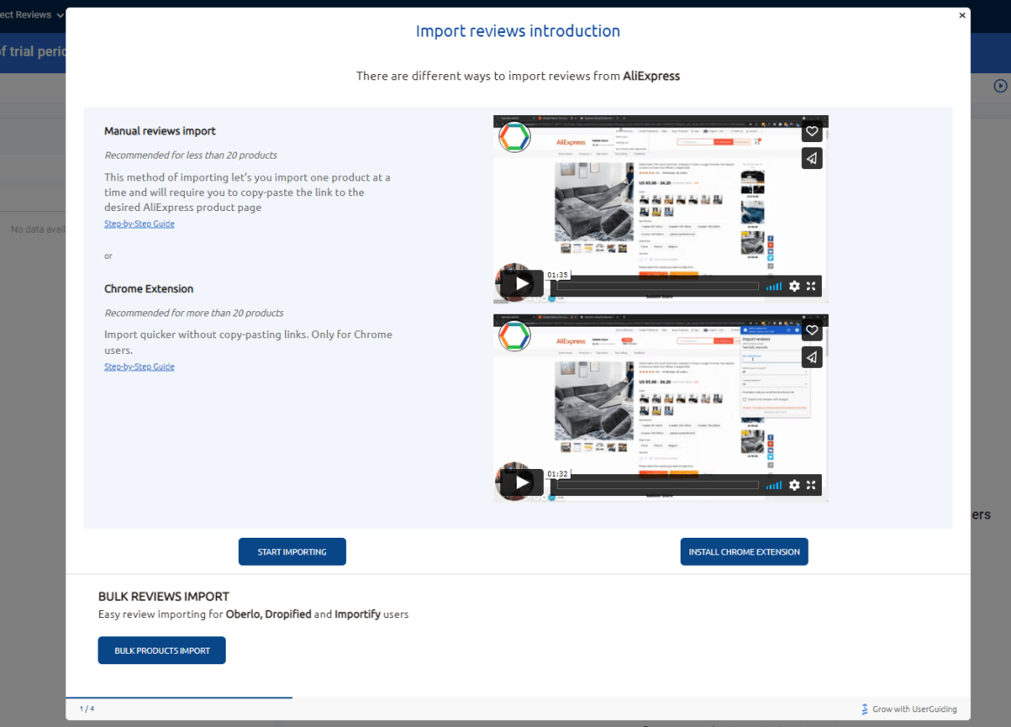This screenshot has width=1011, height=727.
Task: Click the second video thumbnail preview
Action: (x=661, y=408)
